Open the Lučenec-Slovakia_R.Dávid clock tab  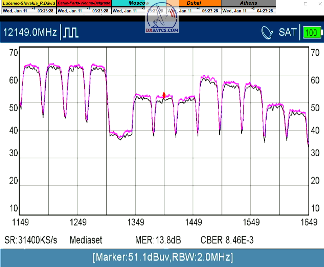tap(29, 3)
